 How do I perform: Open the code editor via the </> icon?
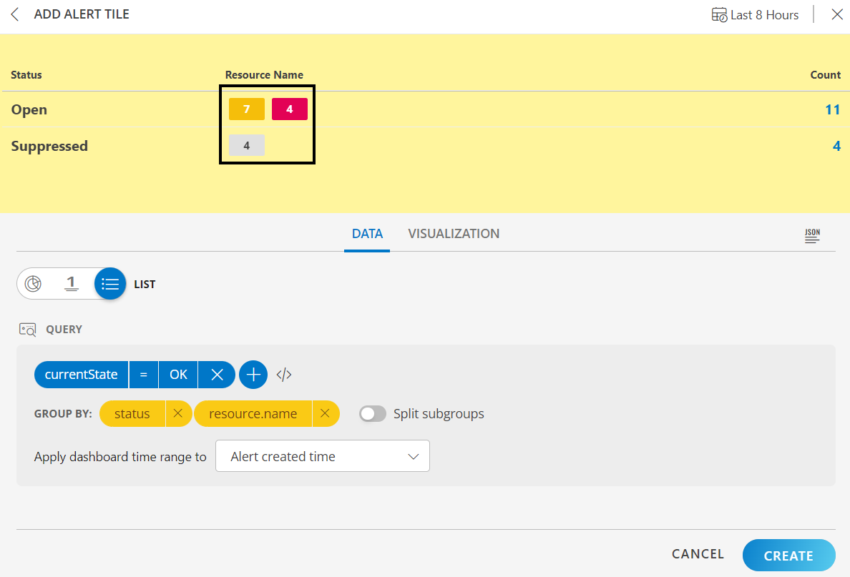(283, 374)
